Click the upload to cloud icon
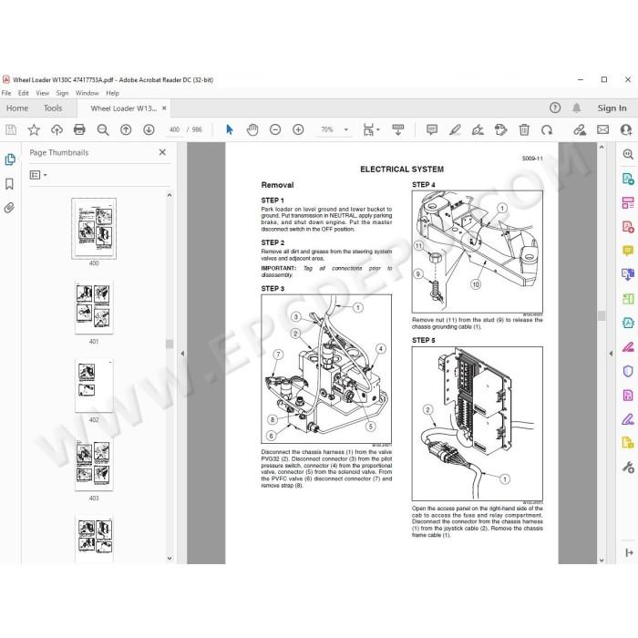 57,129
